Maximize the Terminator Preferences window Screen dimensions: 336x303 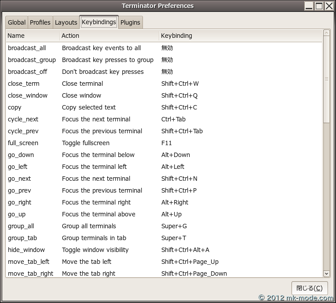[319, 6]
